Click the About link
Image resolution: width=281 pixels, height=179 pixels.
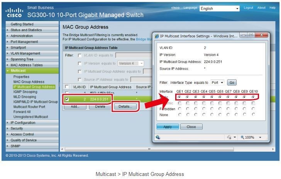click(261, 8)
